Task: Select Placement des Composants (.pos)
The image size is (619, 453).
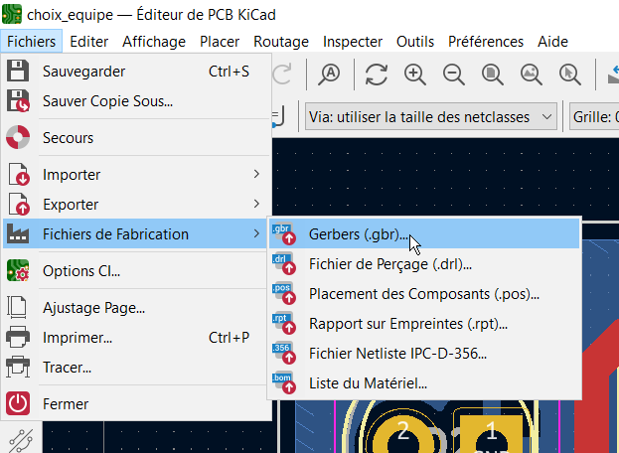Action: (423, 294)
